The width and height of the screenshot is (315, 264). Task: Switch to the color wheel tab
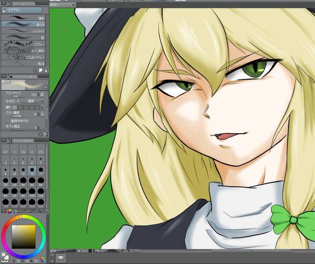point(9,211)
